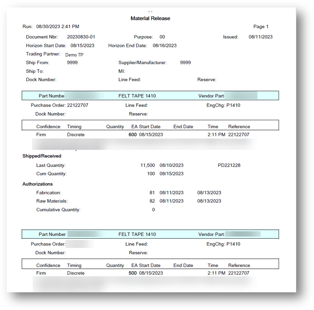Select Issued date 08/11/2023 in header

coord(261,37)
